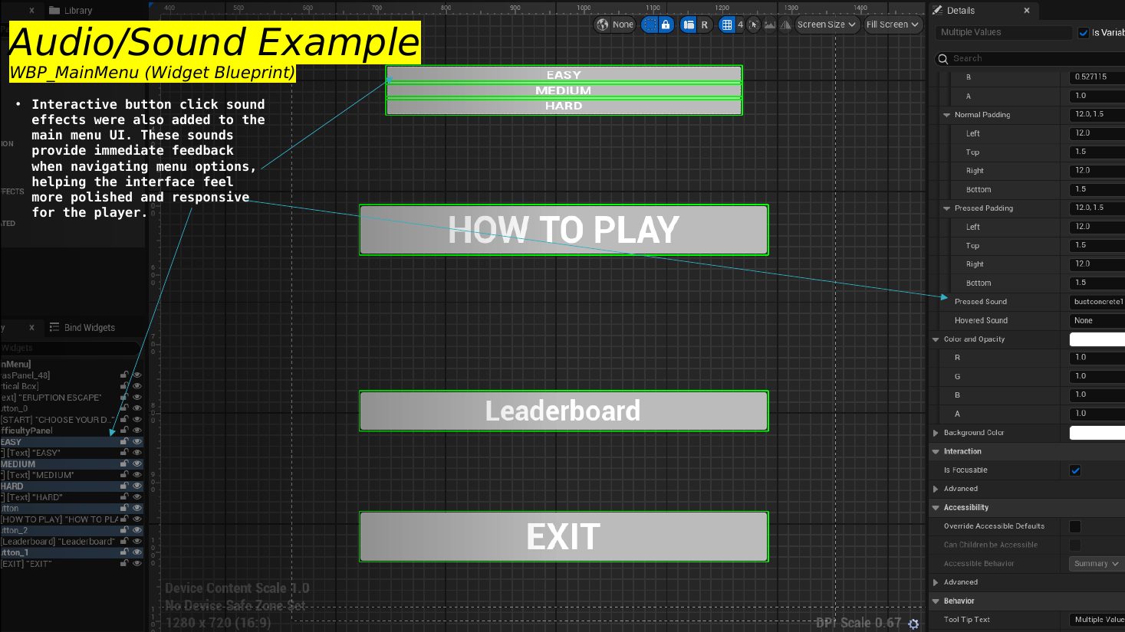Hide the [Text] "HARD" row via eye icon
The width and height of the screenshot is (1125, 632).
(x=137, y=496)
